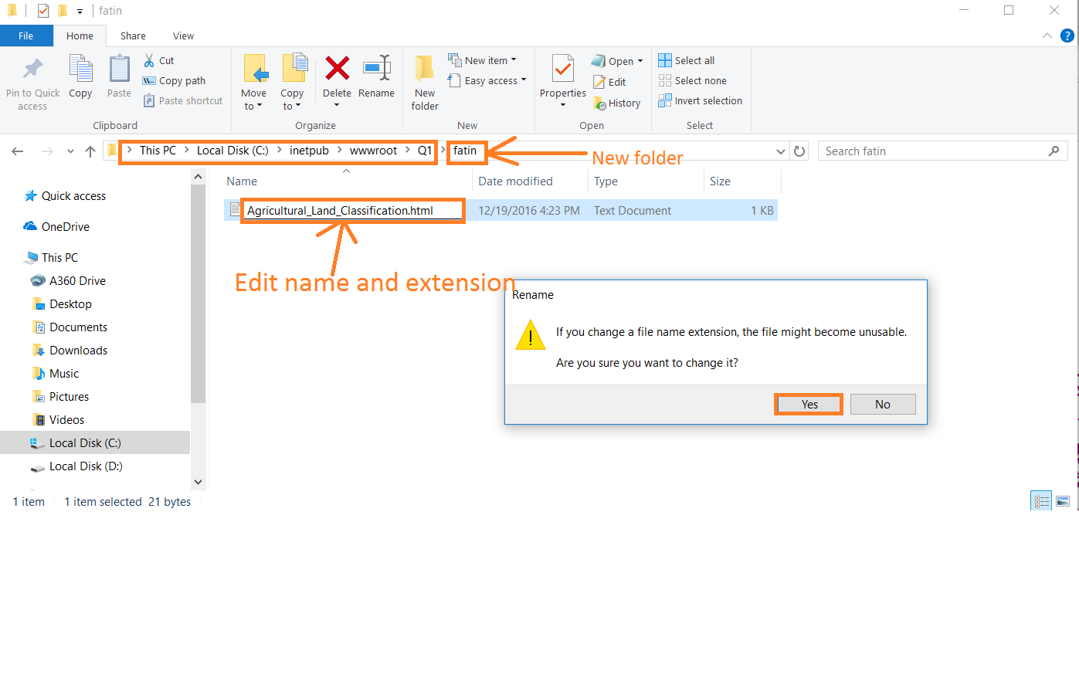Expand the New item dropdown
Viewport: 1079px width, 688px height.
coord(514,60)
